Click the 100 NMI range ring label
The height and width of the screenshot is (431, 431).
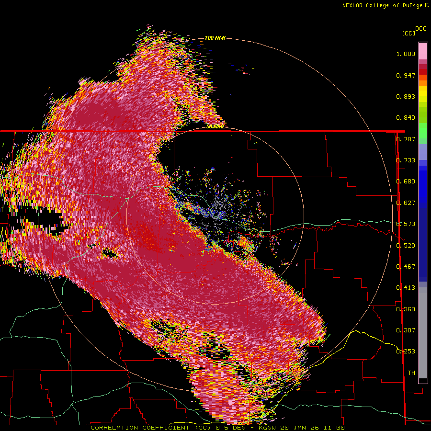coord(215,38)
